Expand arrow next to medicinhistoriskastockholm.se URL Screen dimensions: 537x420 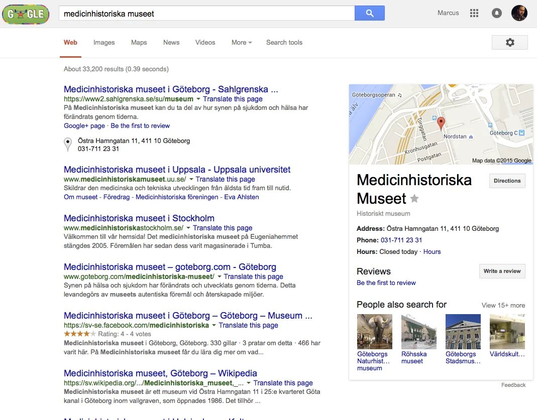(x=188, y=228)
